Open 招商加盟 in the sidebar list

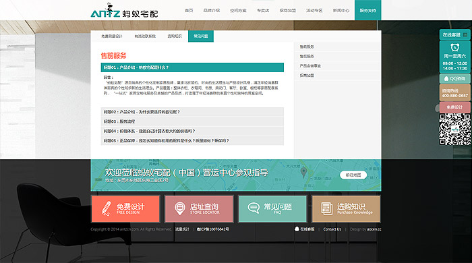(307, 76)
